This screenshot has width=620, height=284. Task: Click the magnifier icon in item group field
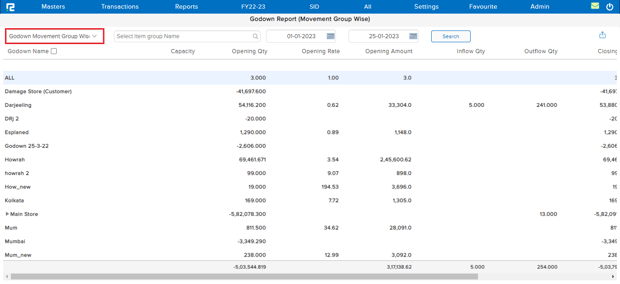(256, 36)
